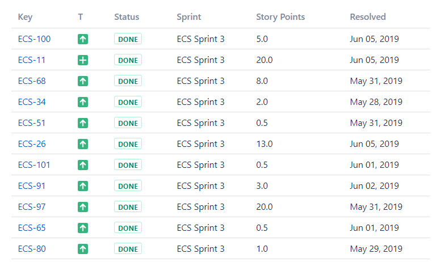Screen dimensions: 445x262
Task: Sort by the Story Points column header
Action: pyautogui.click(x=280, y=17)
